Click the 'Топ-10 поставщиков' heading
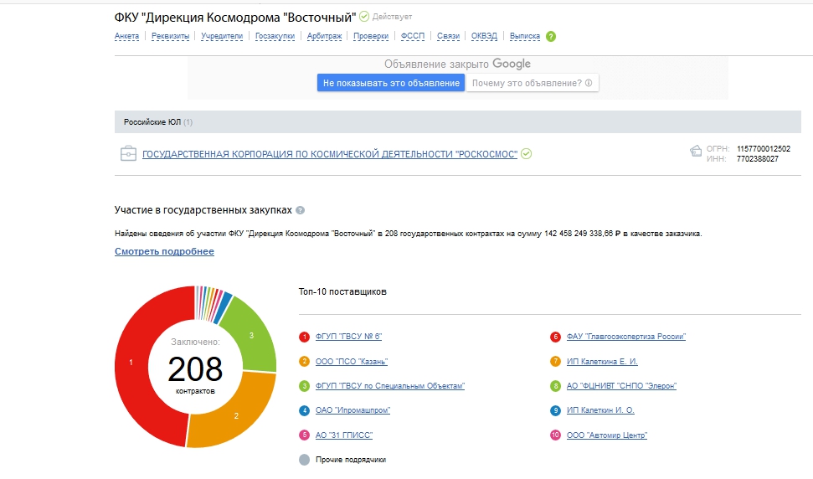The image size is (813, 479). pos(342,292)
